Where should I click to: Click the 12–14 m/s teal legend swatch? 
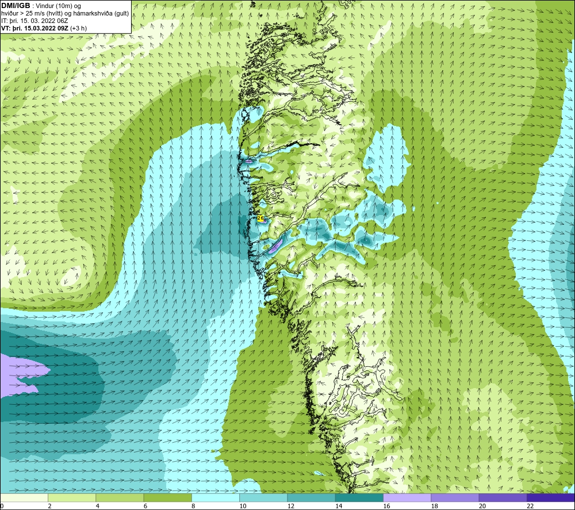coord(311,497)
